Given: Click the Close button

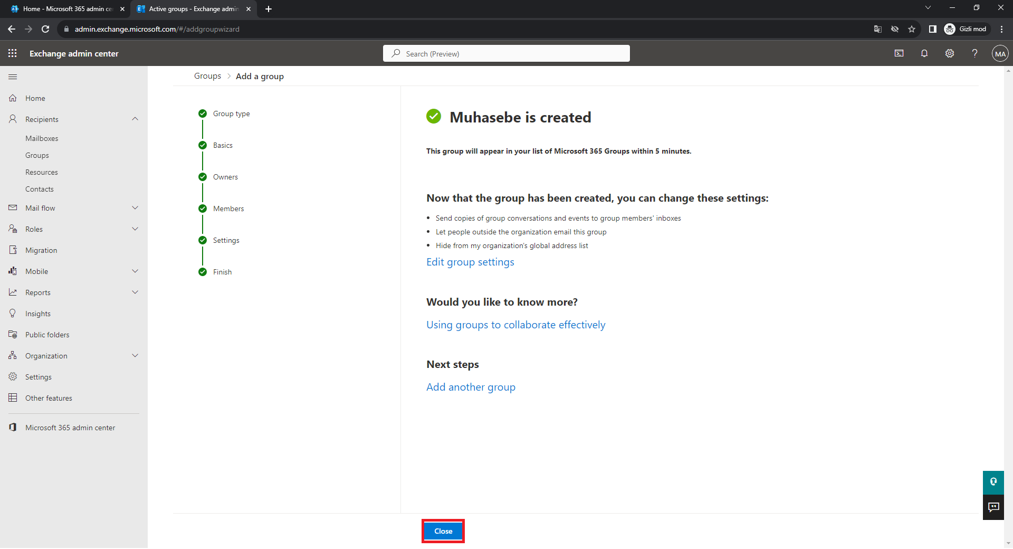Looking at the screenshot, I should (x=443, y=531).
